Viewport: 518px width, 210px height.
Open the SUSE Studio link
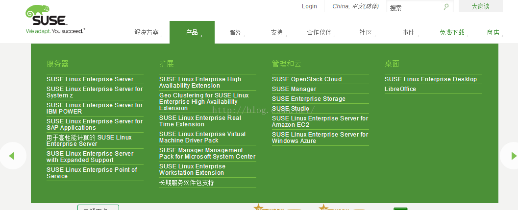click(291, 109)
